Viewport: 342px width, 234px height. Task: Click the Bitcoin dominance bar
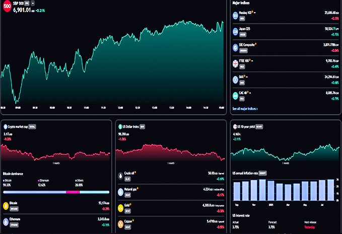coord(55,192)
